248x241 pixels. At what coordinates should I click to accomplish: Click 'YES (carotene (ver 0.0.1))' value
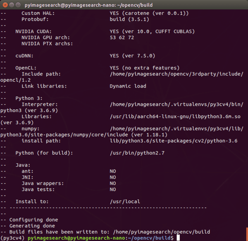[x=149, y=13]
